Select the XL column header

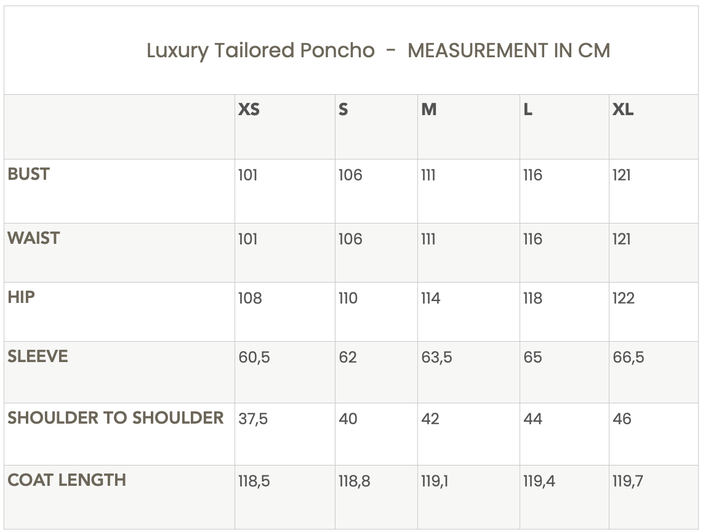[x=623, y=110]
